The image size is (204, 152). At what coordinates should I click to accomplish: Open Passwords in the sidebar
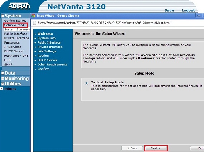pos(12,42)
